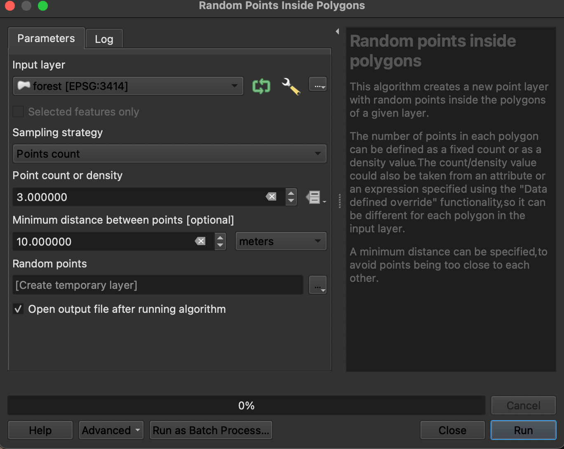Collapse the help panel with arrow
This screenshot has width=564, height=449.
point(337,31)
